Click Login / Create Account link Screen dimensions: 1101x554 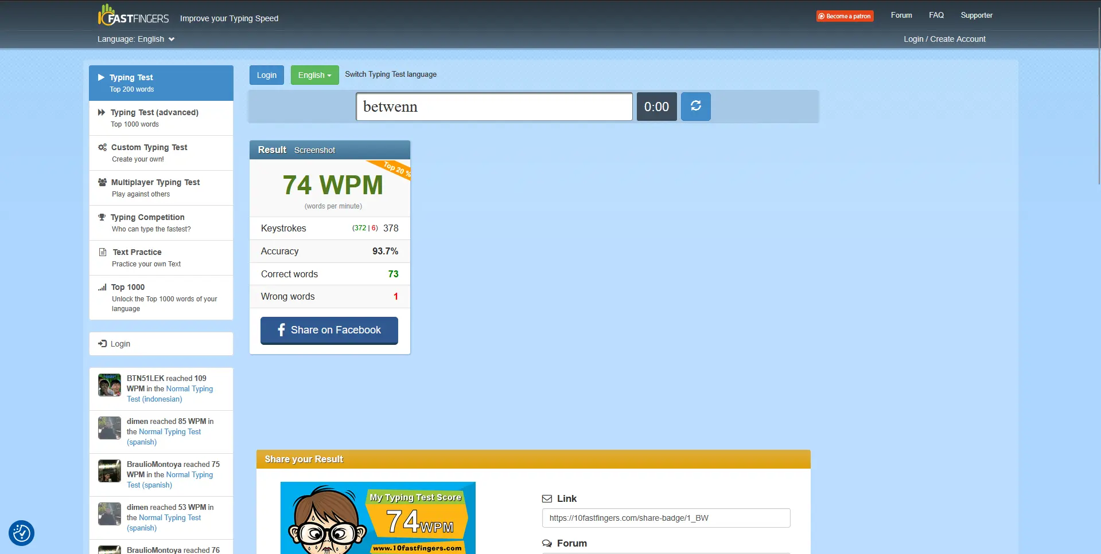pyautogui.click(x=944, y=39)
